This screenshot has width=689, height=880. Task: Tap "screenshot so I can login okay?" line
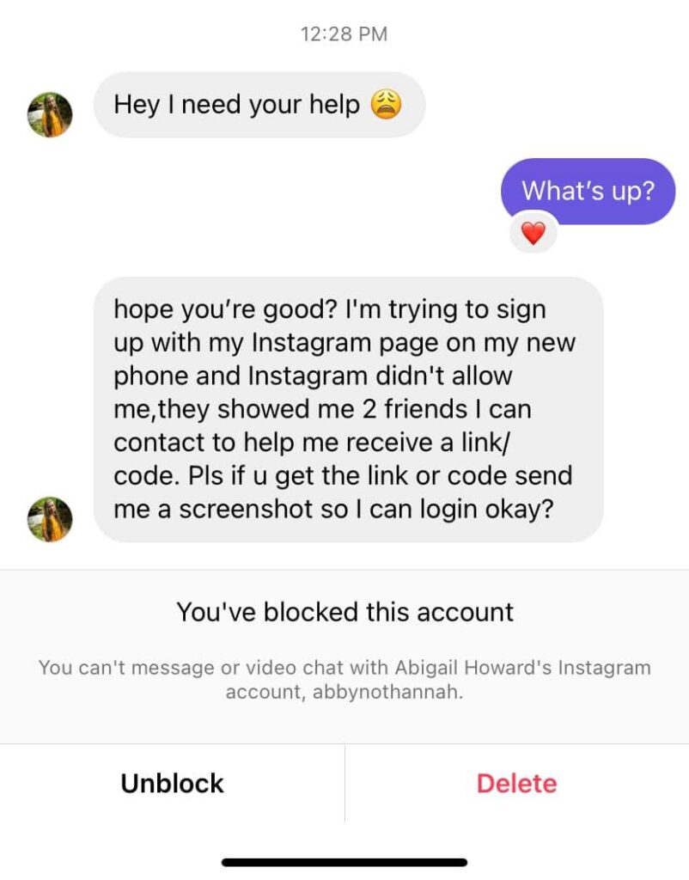(x=366, y=510)
